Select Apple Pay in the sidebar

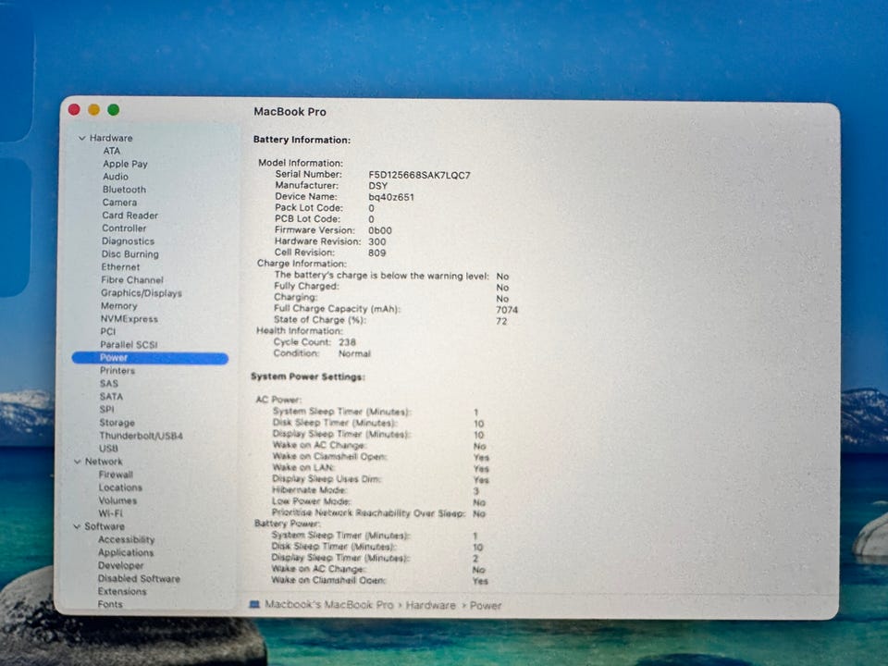pyautogui.click(x=125, y=164)
